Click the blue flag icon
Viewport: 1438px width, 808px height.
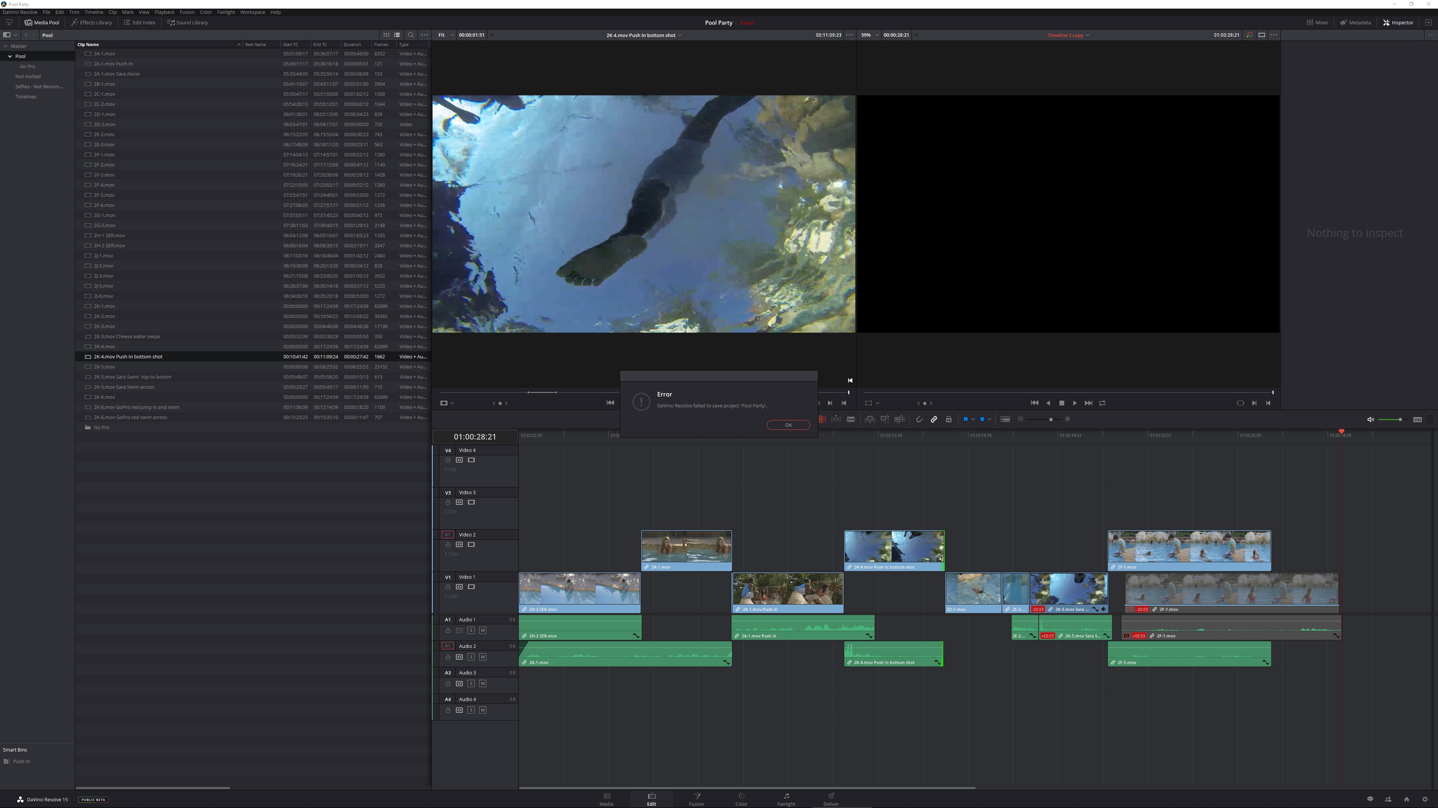(x=965, y=419)
